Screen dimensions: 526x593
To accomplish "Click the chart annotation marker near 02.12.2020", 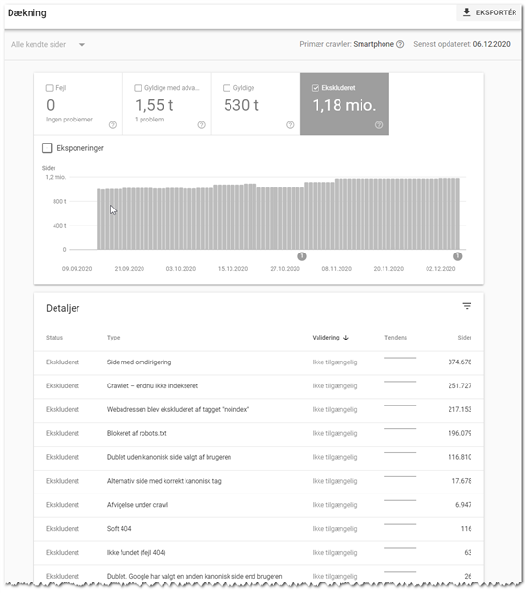I will tap(457, 256).
